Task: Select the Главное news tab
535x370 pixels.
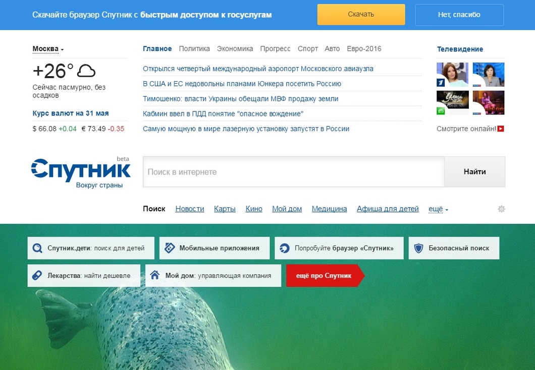Action: pyautogui.click(x=157, y=49)
